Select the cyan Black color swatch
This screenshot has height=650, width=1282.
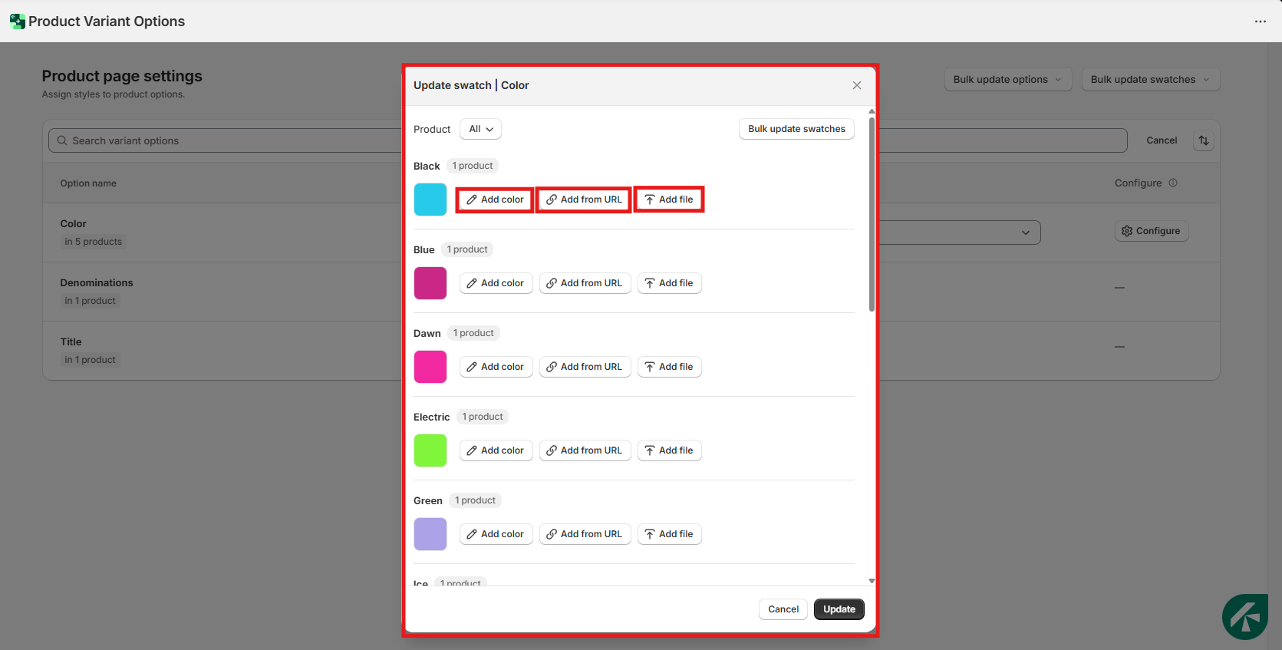pyautogui.click(x=430, y=200)
